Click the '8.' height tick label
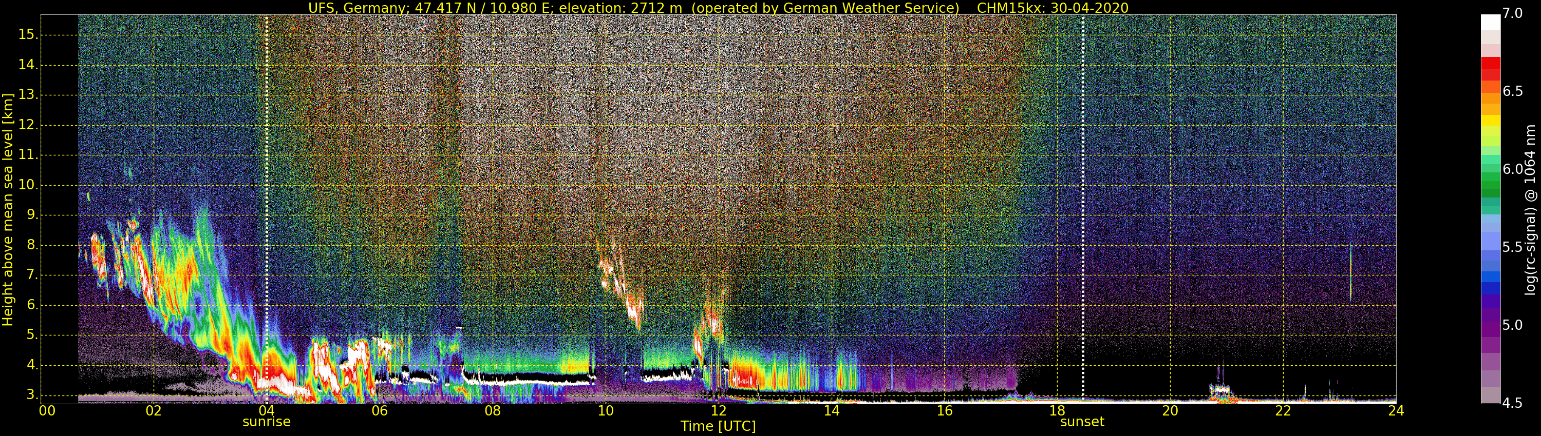This screenshot has width=1541, height=436. click(32, 245)
